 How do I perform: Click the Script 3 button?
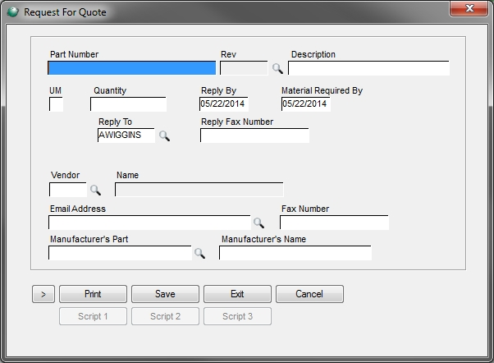pyautogui.click(x=237, y=316)
